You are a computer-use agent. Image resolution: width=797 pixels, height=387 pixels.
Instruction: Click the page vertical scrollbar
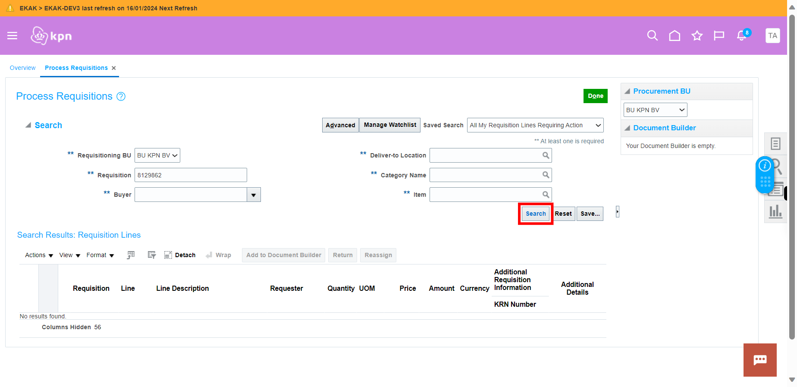792,177
